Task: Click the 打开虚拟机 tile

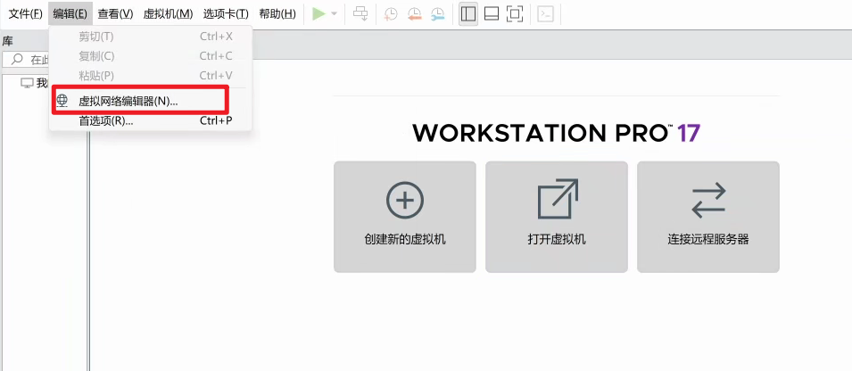Action: [x=557, y=217]
